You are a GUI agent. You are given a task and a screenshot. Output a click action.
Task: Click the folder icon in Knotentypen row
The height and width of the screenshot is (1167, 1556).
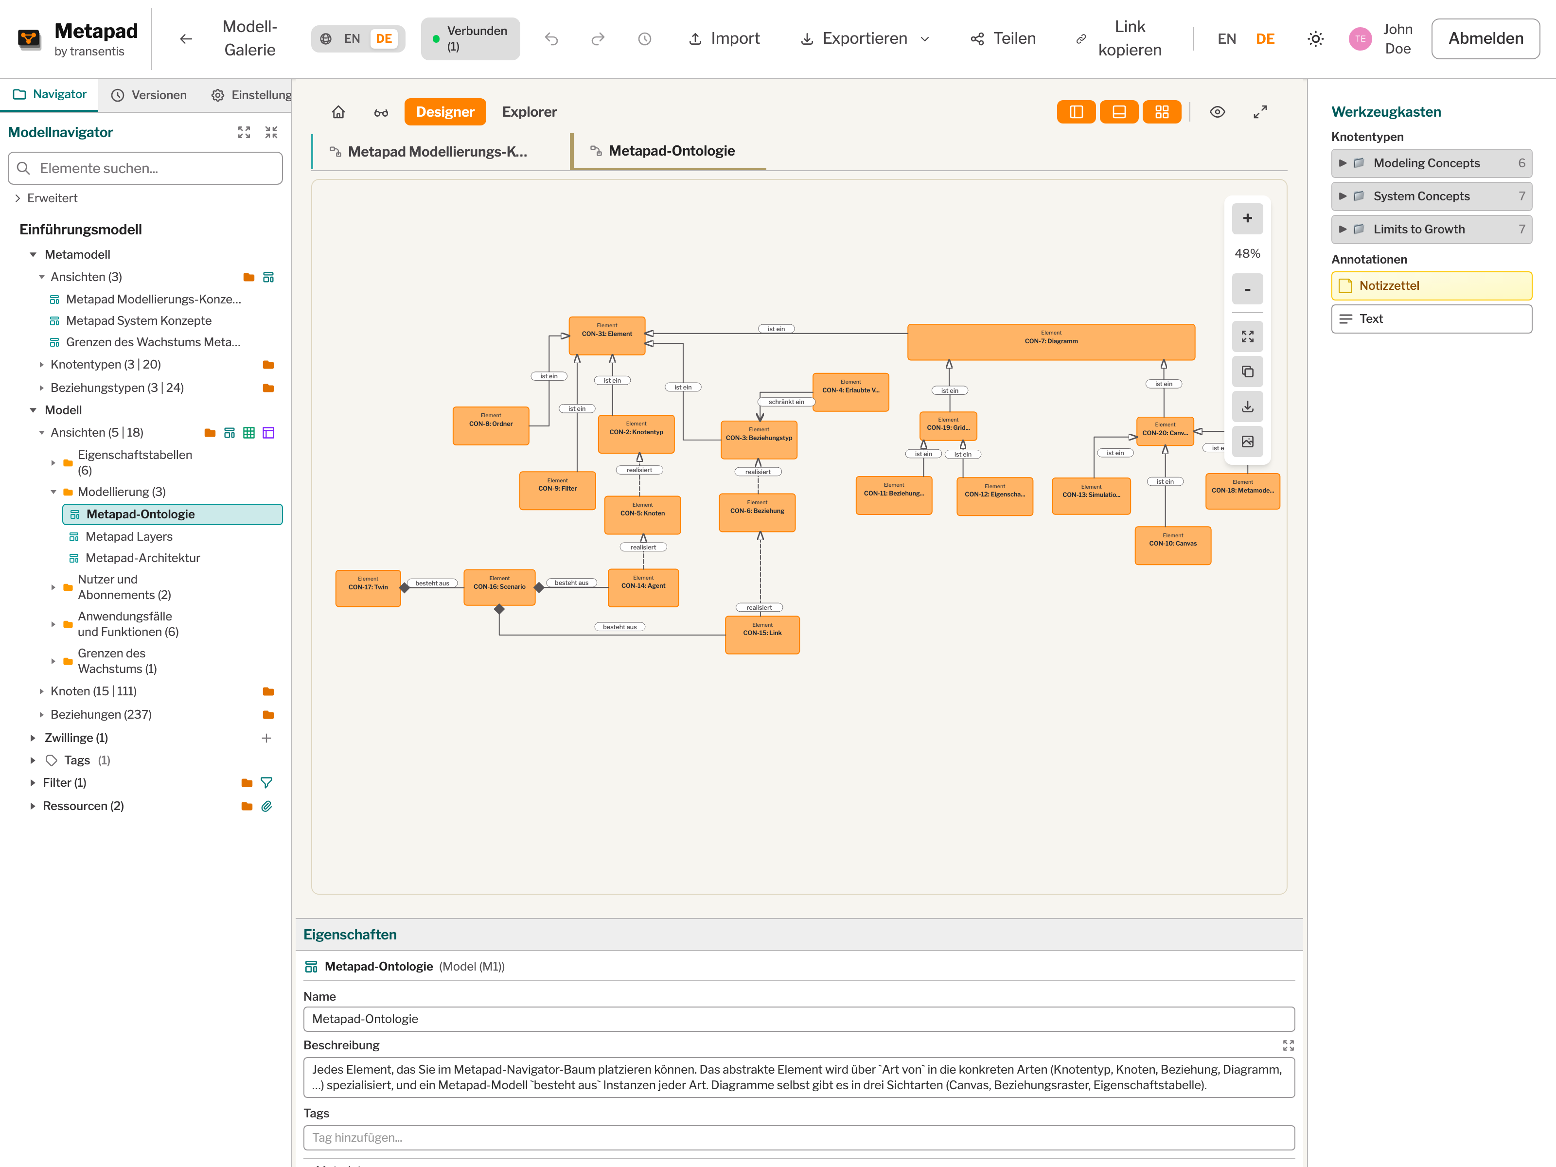click(268, 364)
